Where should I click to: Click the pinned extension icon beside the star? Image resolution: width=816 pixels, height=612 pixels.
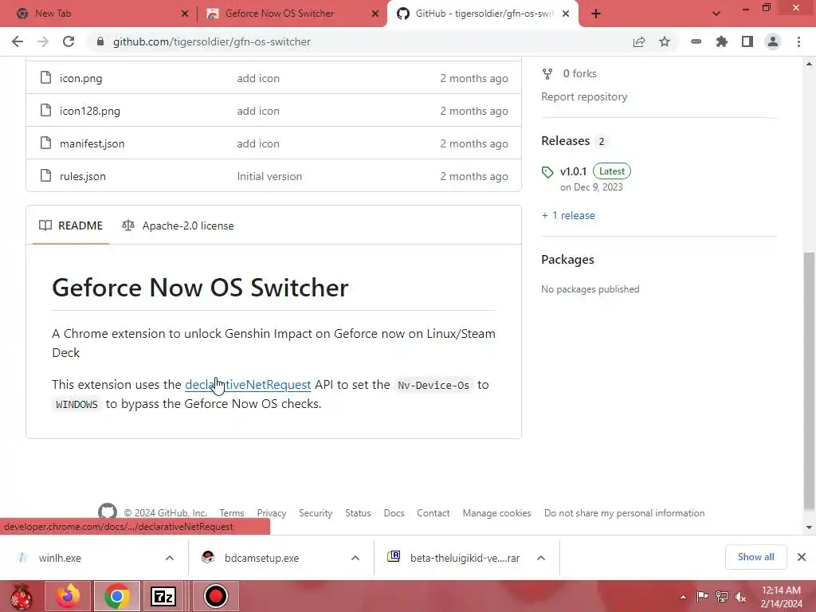coord(696,41)
